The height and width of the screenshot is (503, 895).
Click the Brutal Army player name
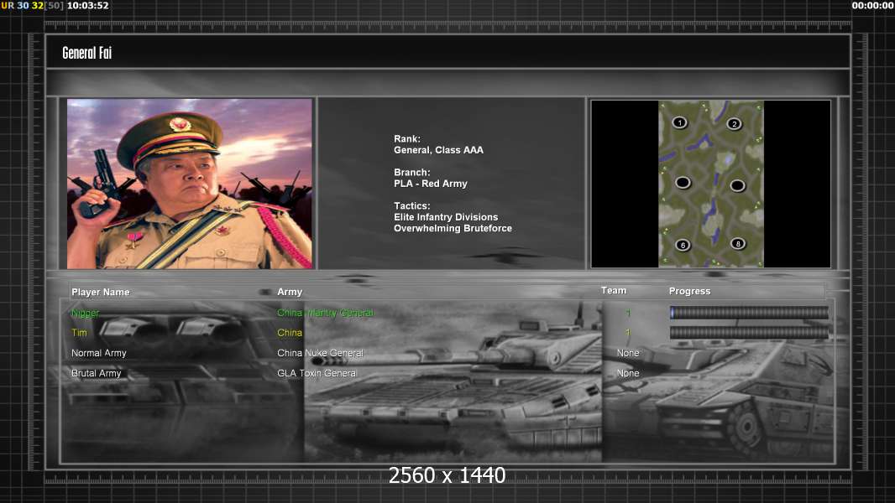pyautogui.click(x=97, y=373)
